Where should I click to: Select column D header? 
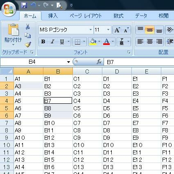[117, 71]
